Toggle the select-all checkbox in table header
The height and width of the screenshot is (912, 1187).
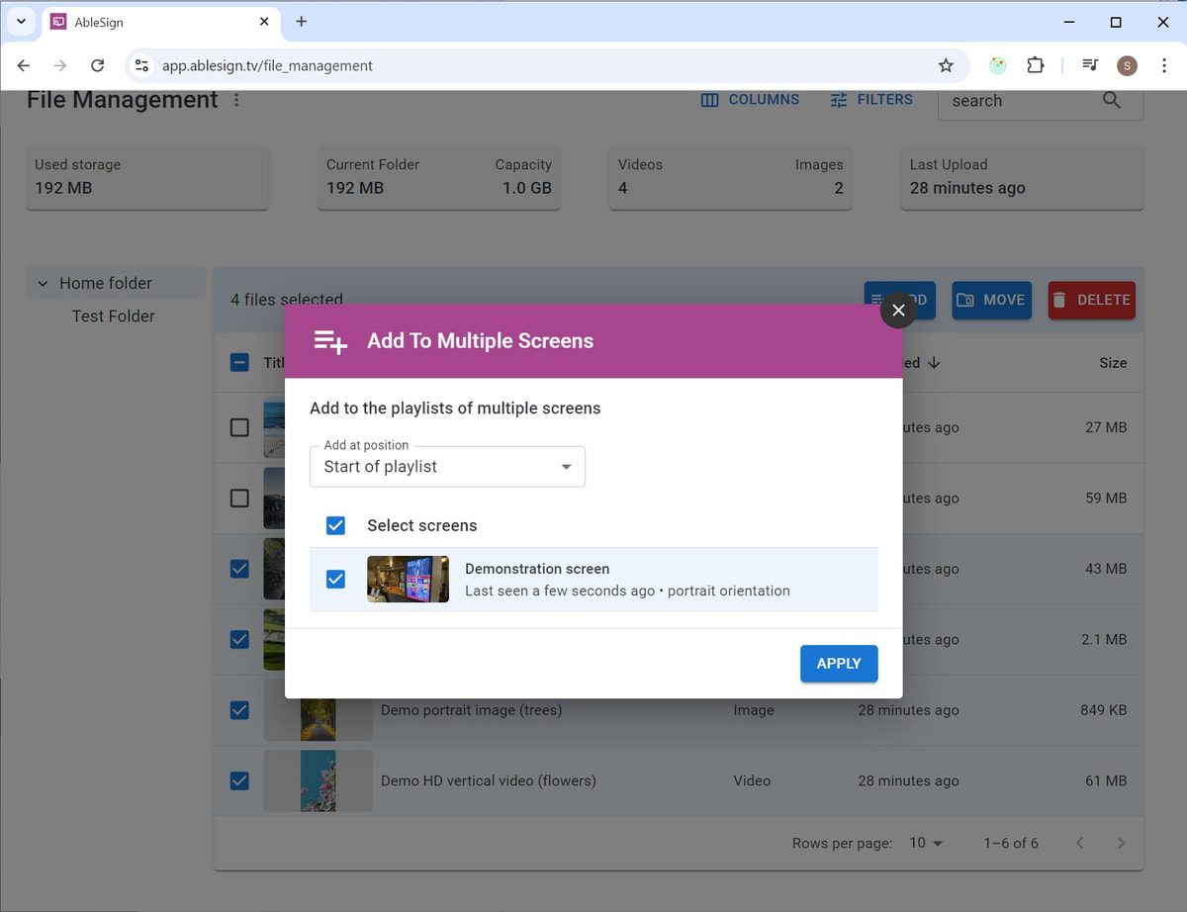[x=238, y=362]
